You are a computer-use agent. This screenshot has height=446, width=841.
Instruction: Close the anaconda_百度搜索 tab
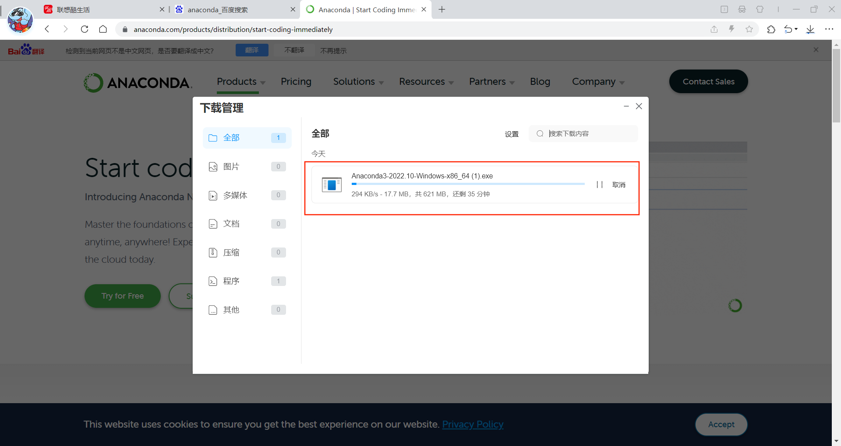[x=293, y=10]
